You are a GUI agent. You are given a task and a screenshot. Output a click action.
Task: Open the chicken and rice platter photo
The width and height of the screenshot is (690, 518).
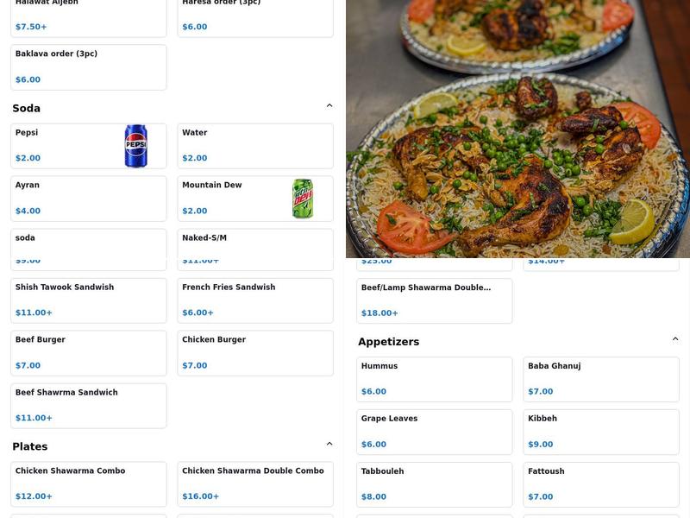tap(517, 129)
